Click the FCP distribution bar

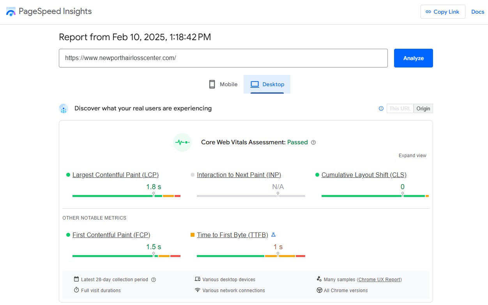click(126, 256)
